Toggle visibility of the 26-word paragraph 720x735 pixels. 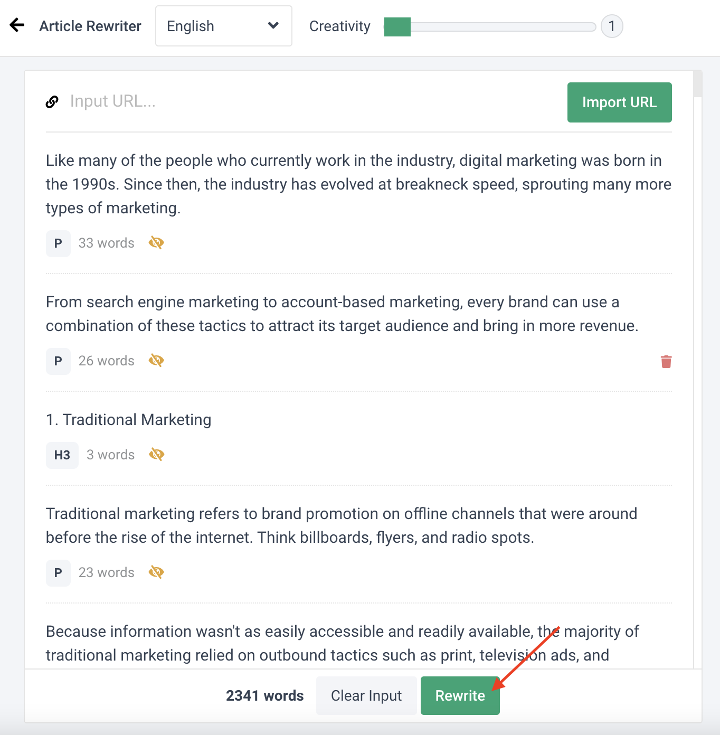pyautogui.click(x=156, y=361)
